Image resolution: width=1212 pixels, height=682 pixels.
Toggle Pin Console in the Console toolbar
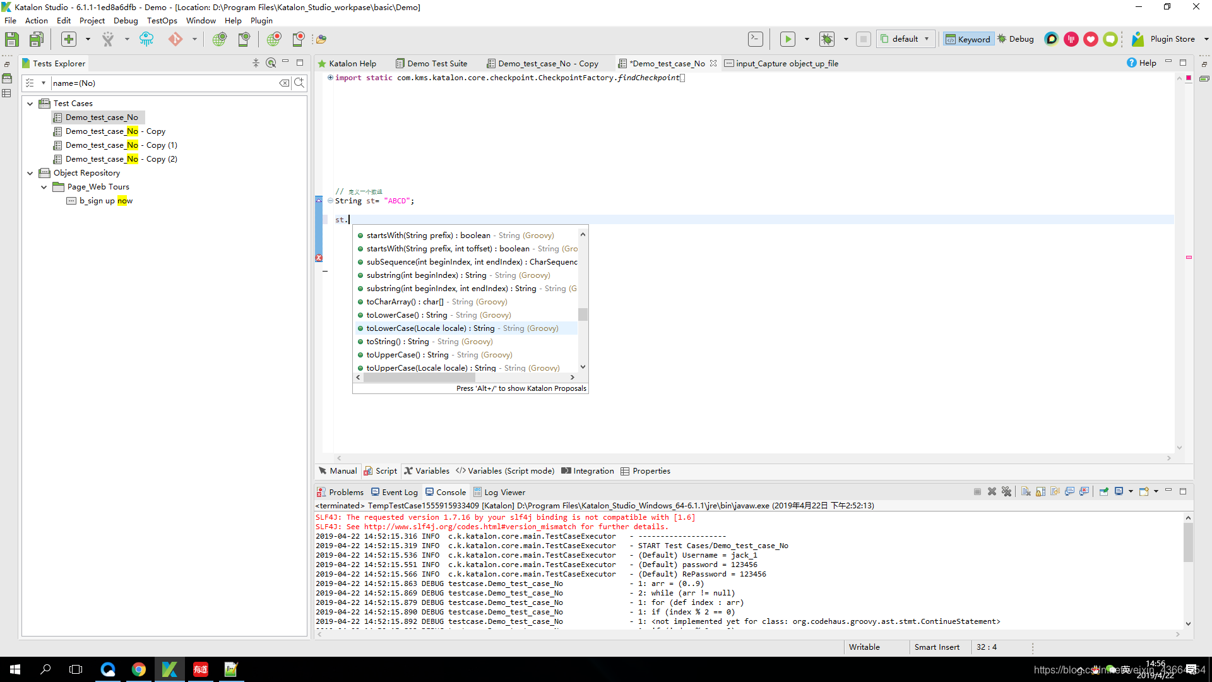pyautogui.click(x=1104, y=492)
